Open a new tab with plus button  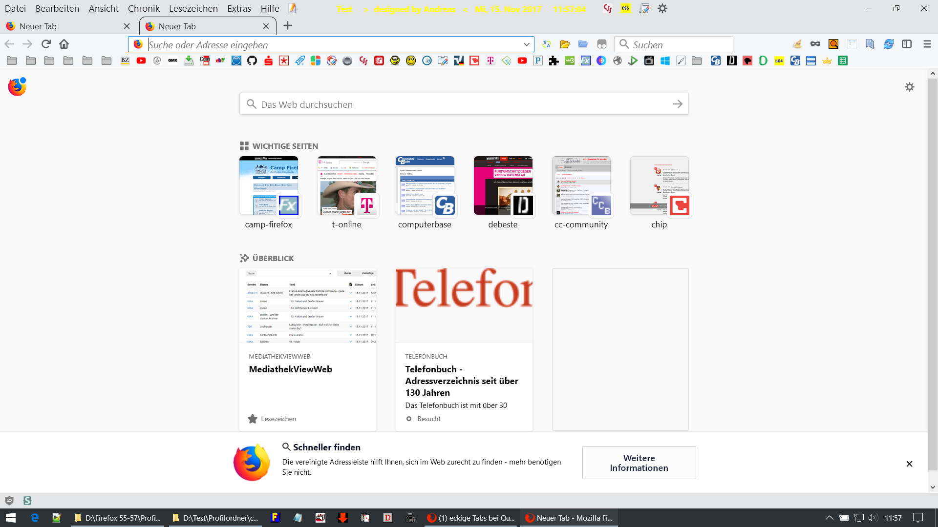click(x=288, y=26)
